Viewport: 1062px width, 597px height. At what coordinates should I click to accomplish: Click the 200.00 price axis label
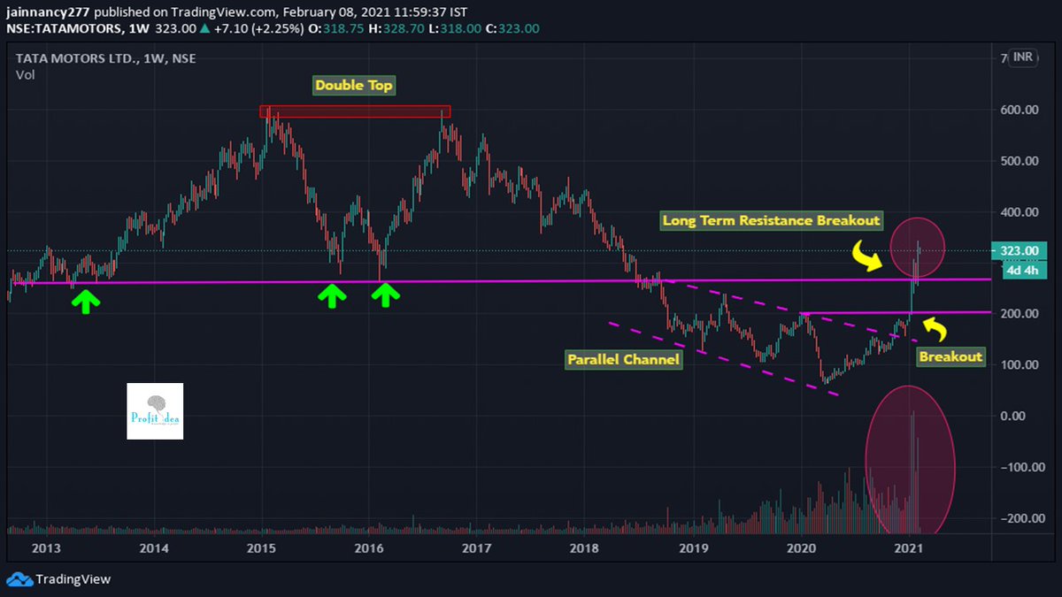click(1019, 314)
